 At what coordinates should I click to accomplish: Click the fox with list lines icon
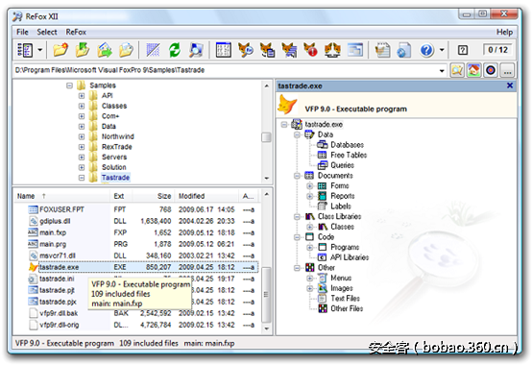coord(289,50)
